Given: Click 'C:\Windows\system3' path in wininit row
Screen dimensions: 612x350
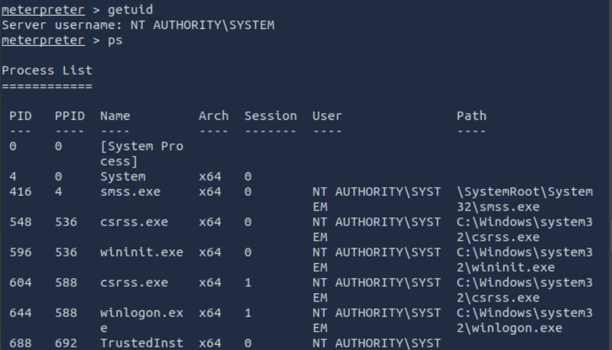Looking at the screenshot, I should coord(524,252).
